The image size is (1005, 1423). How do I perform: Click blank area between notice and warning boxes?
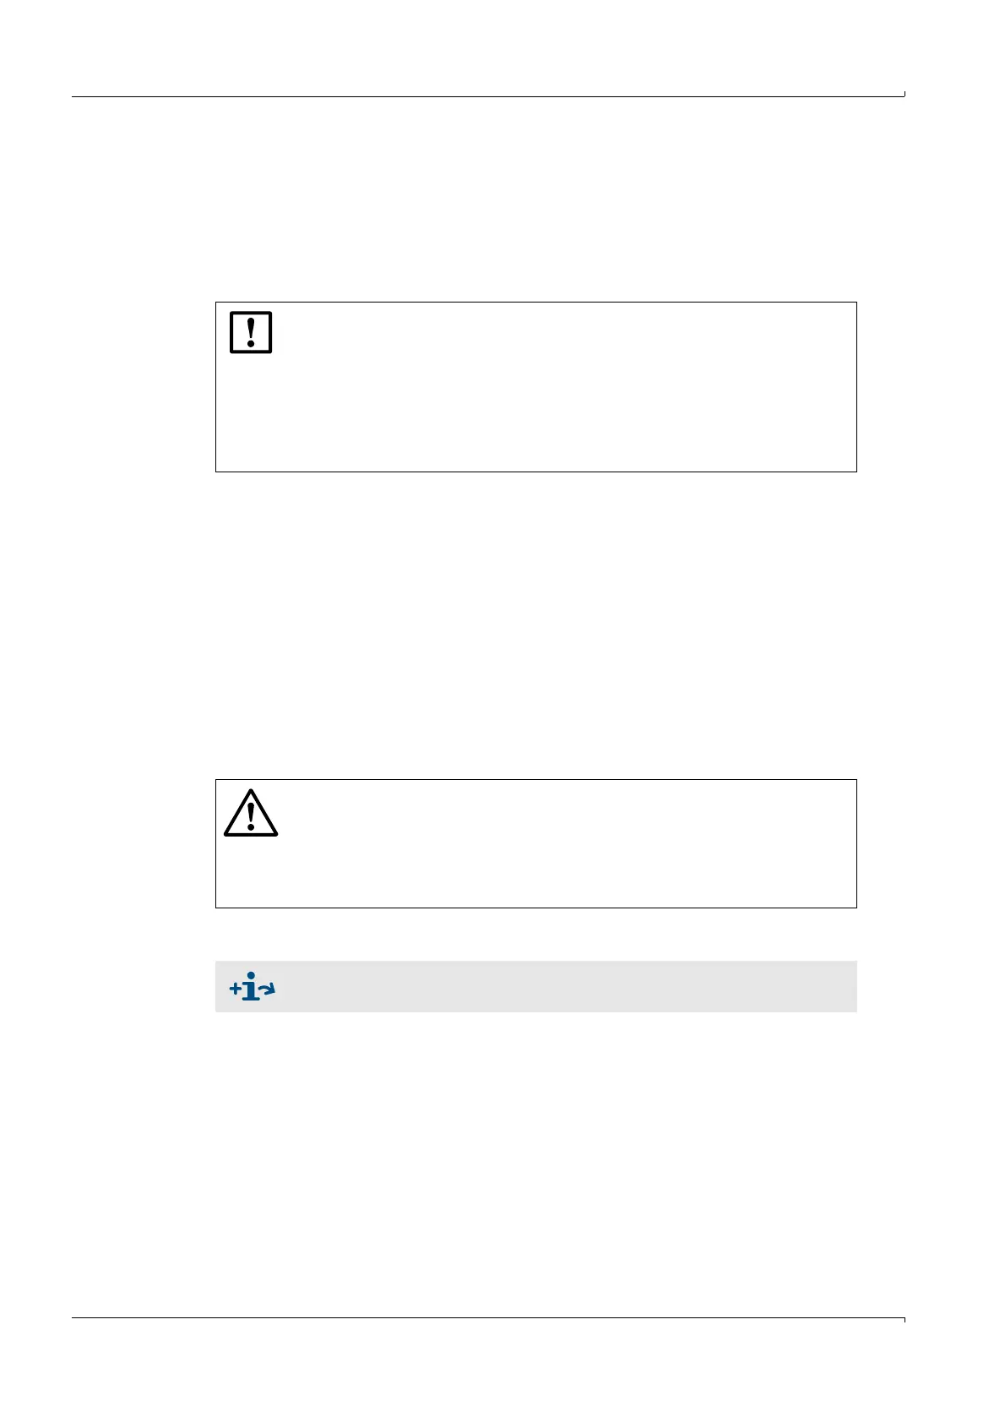point(536,625)
